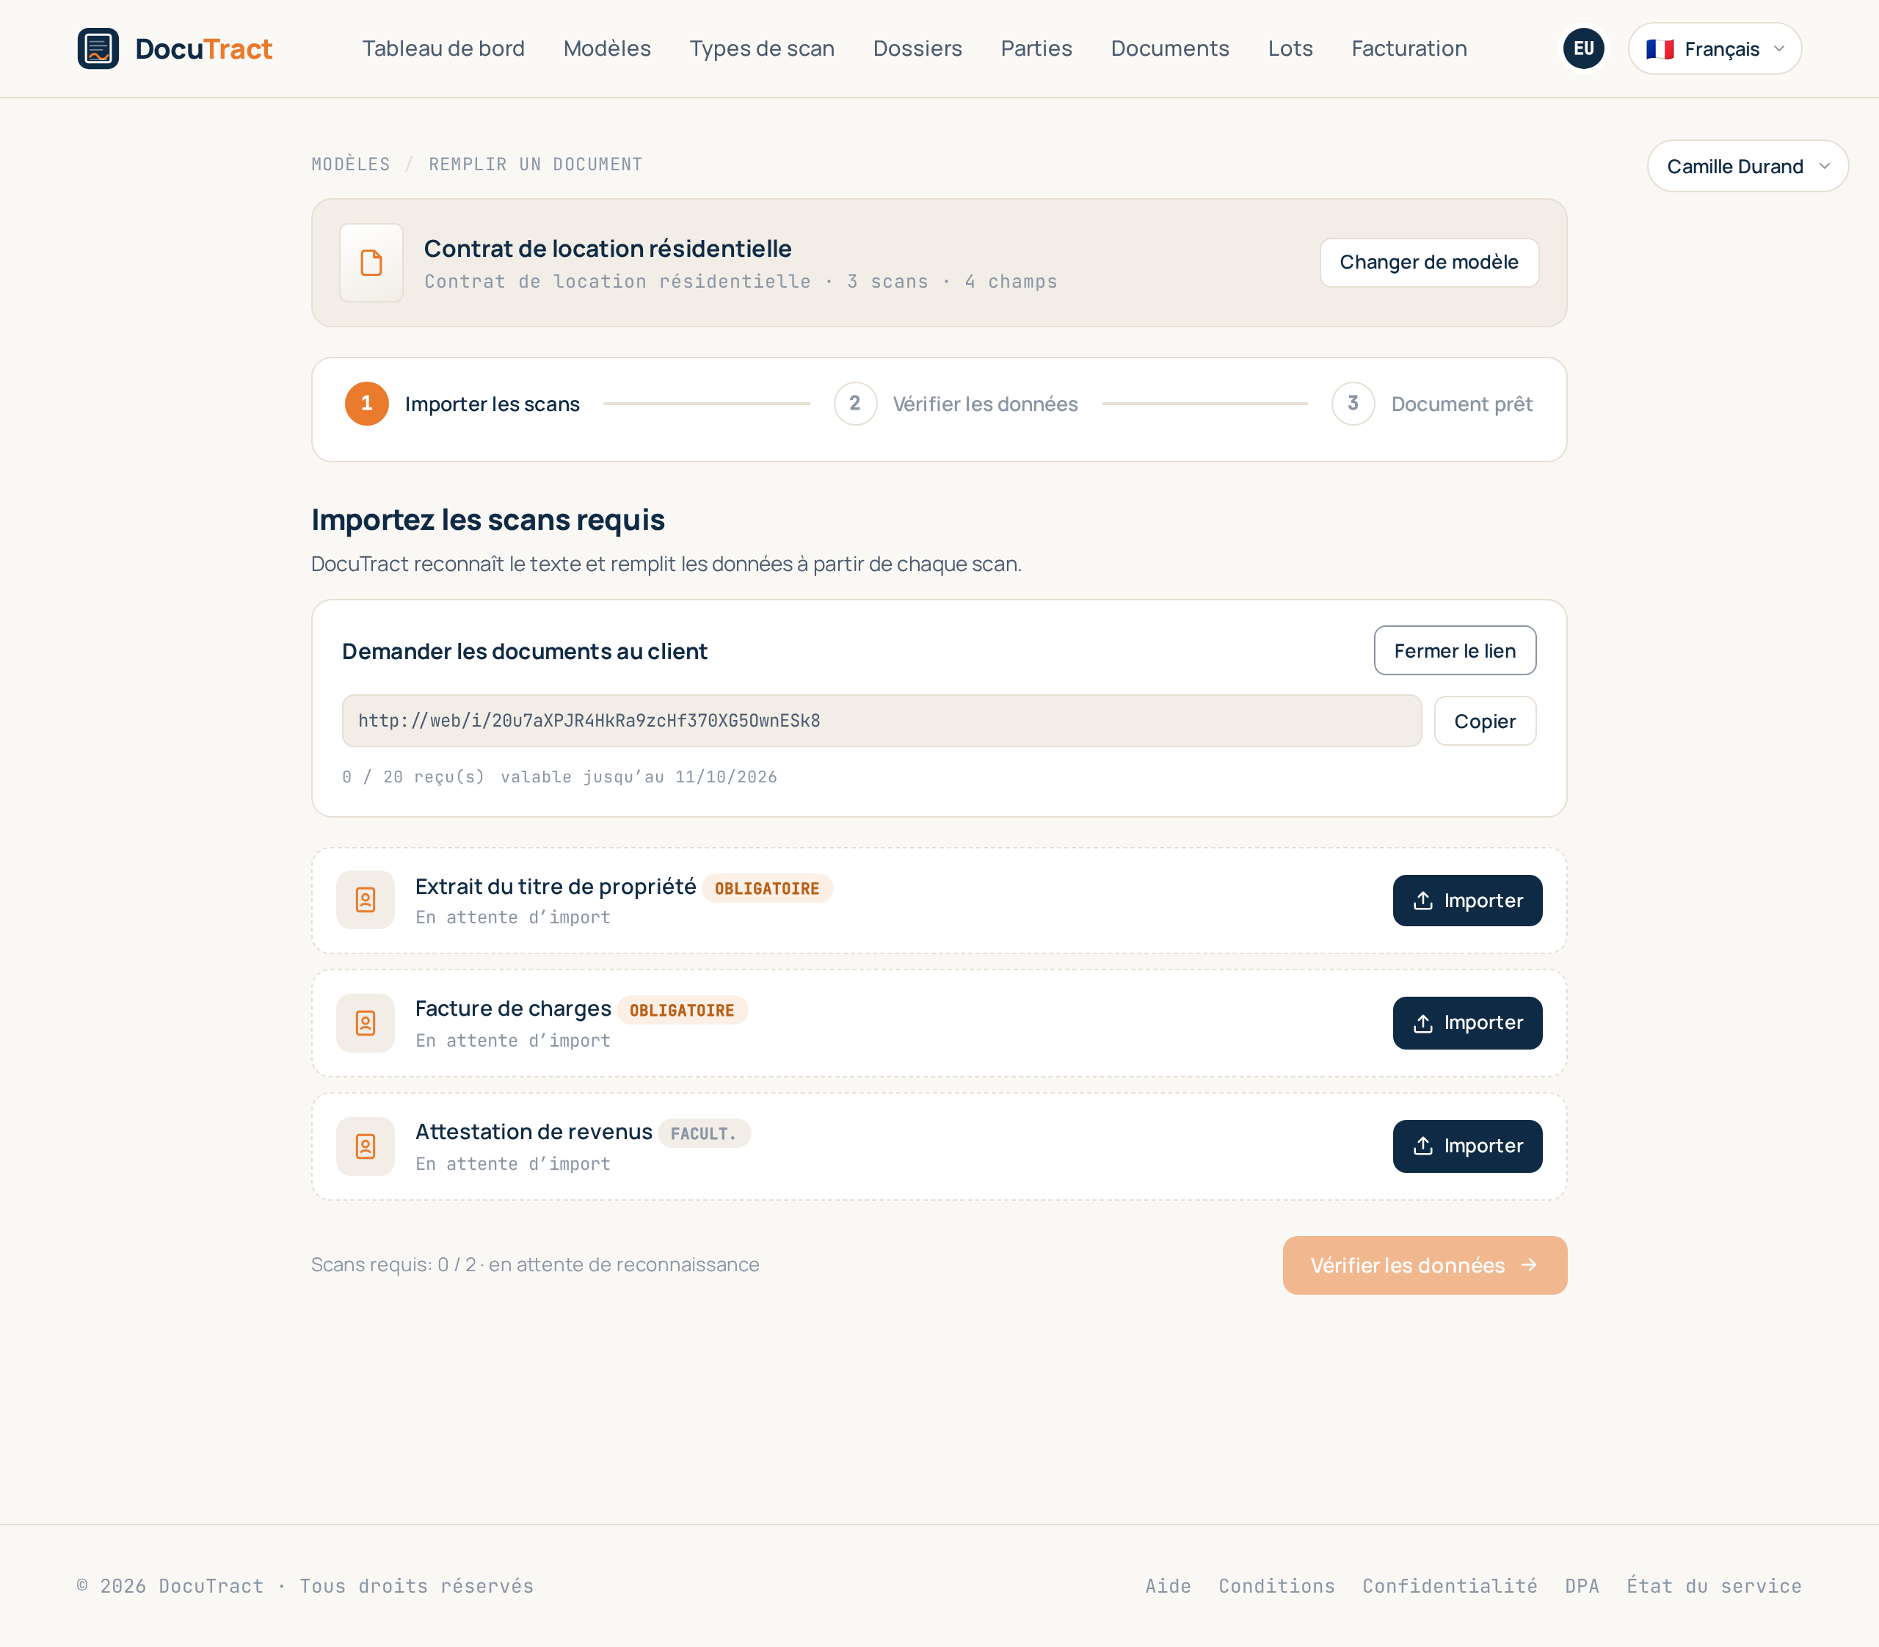The width and height of the screenshot is (1879, 1647).
Task: Open the Aide footer link
Action: pos(1168,1586)
